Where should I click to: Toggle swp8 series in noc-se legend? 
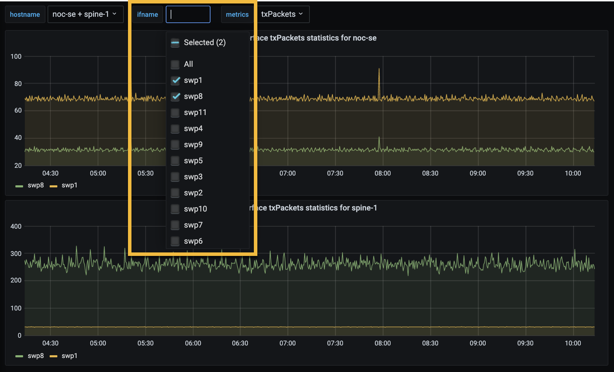click(x=35, y=185)
